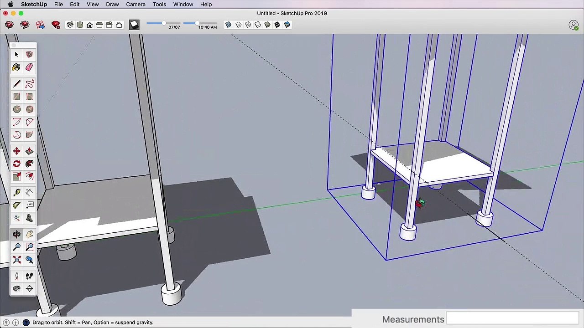584x328 pixels.
Task: Choose the Zoom Window tool
Action: coord(29,247)
